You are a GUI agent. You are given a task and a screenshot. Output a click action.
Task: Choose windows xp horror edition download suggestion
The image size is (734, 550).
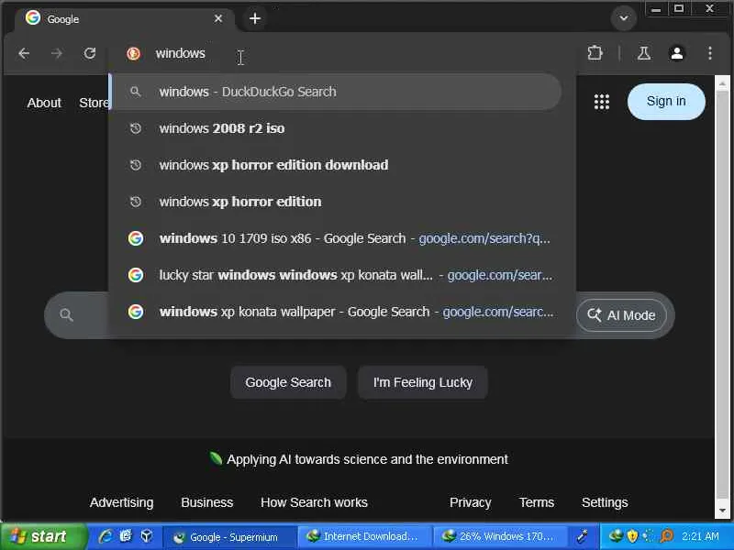[336, 165]
